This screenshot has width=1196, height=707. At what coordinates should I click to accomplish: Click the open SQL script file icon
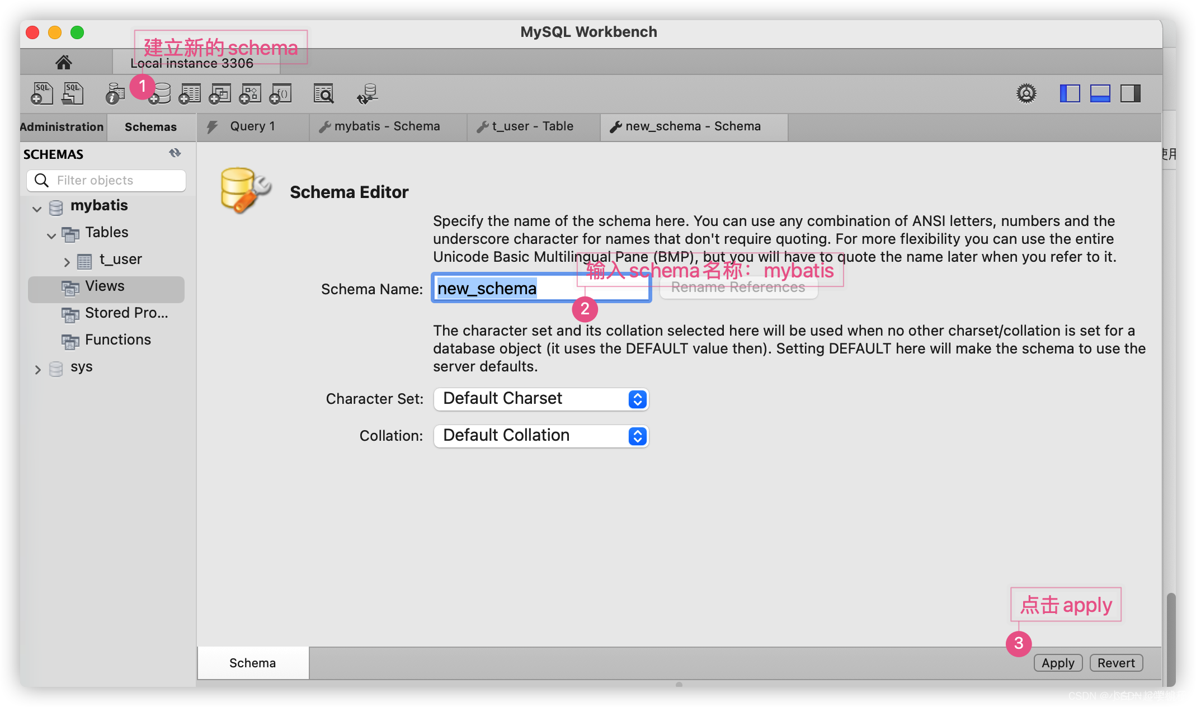(x=73, y=93)
